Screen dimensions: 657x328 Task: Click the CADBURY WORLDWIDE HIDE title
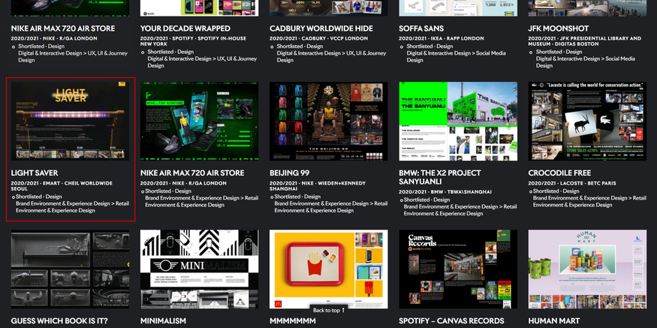coord(321,29)
